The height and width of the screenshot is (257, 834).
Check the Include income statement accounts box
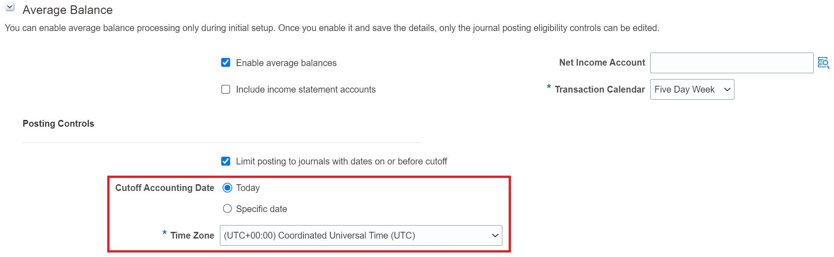coord(226,89)
